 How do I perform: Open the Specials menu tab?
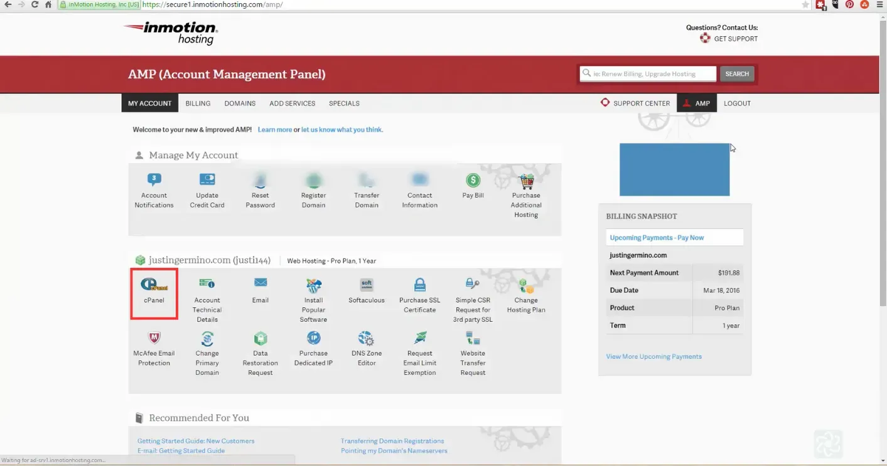point(344,103)
